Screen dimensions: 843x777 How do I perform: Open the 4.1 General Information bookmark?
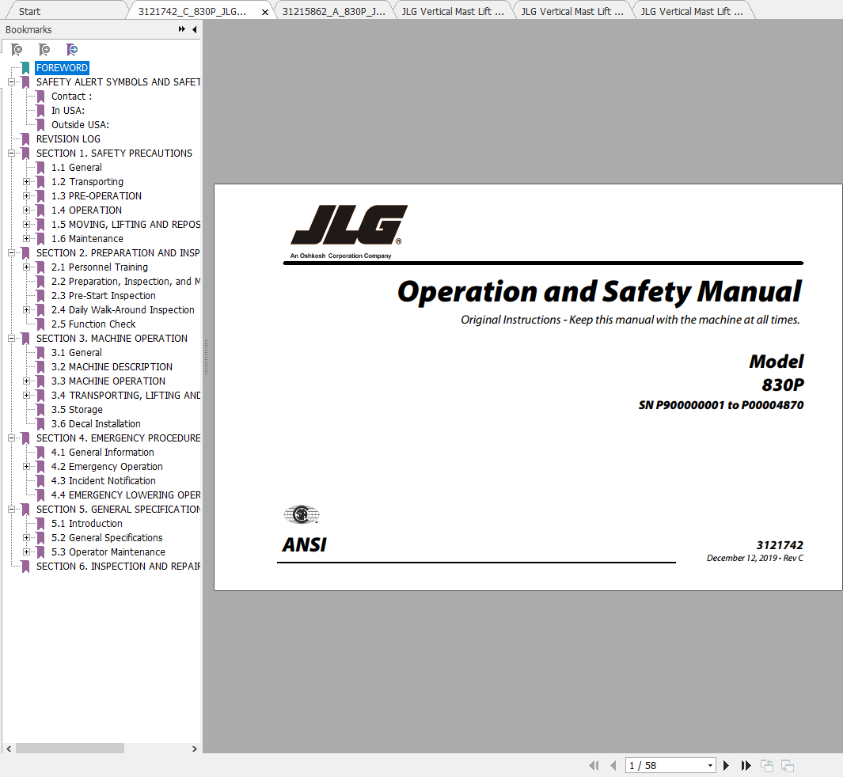[x=103, y=453]
